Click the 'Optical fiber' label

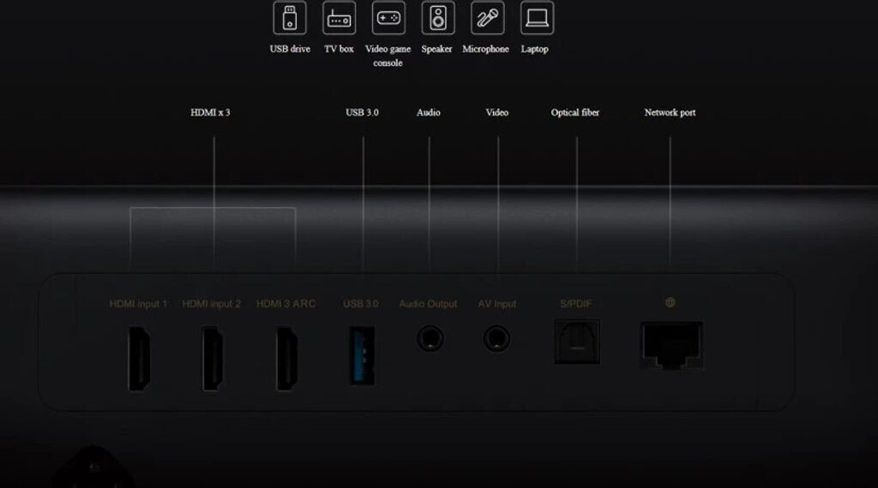pyautogui.click(x=575, y=112)
